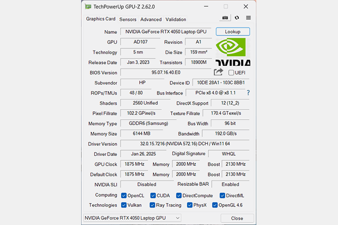The image size is (338, 225).
Task: Click the Lookup button
Action: (x=233, y=31)
